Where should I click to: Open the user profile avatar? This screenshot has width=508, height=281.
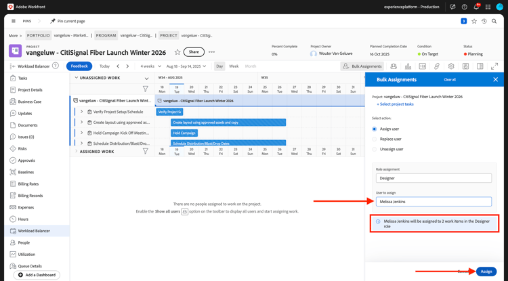click(x=499, y=7)
